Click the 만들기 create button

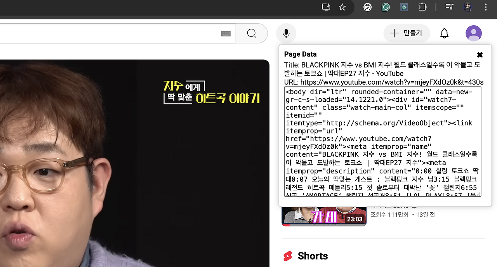(x=407, y=33)
